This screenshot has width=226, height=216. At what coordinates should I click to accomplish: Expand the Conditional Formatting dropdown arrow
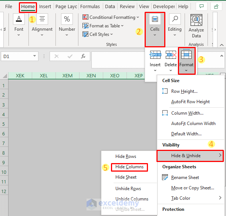[138, 17]
